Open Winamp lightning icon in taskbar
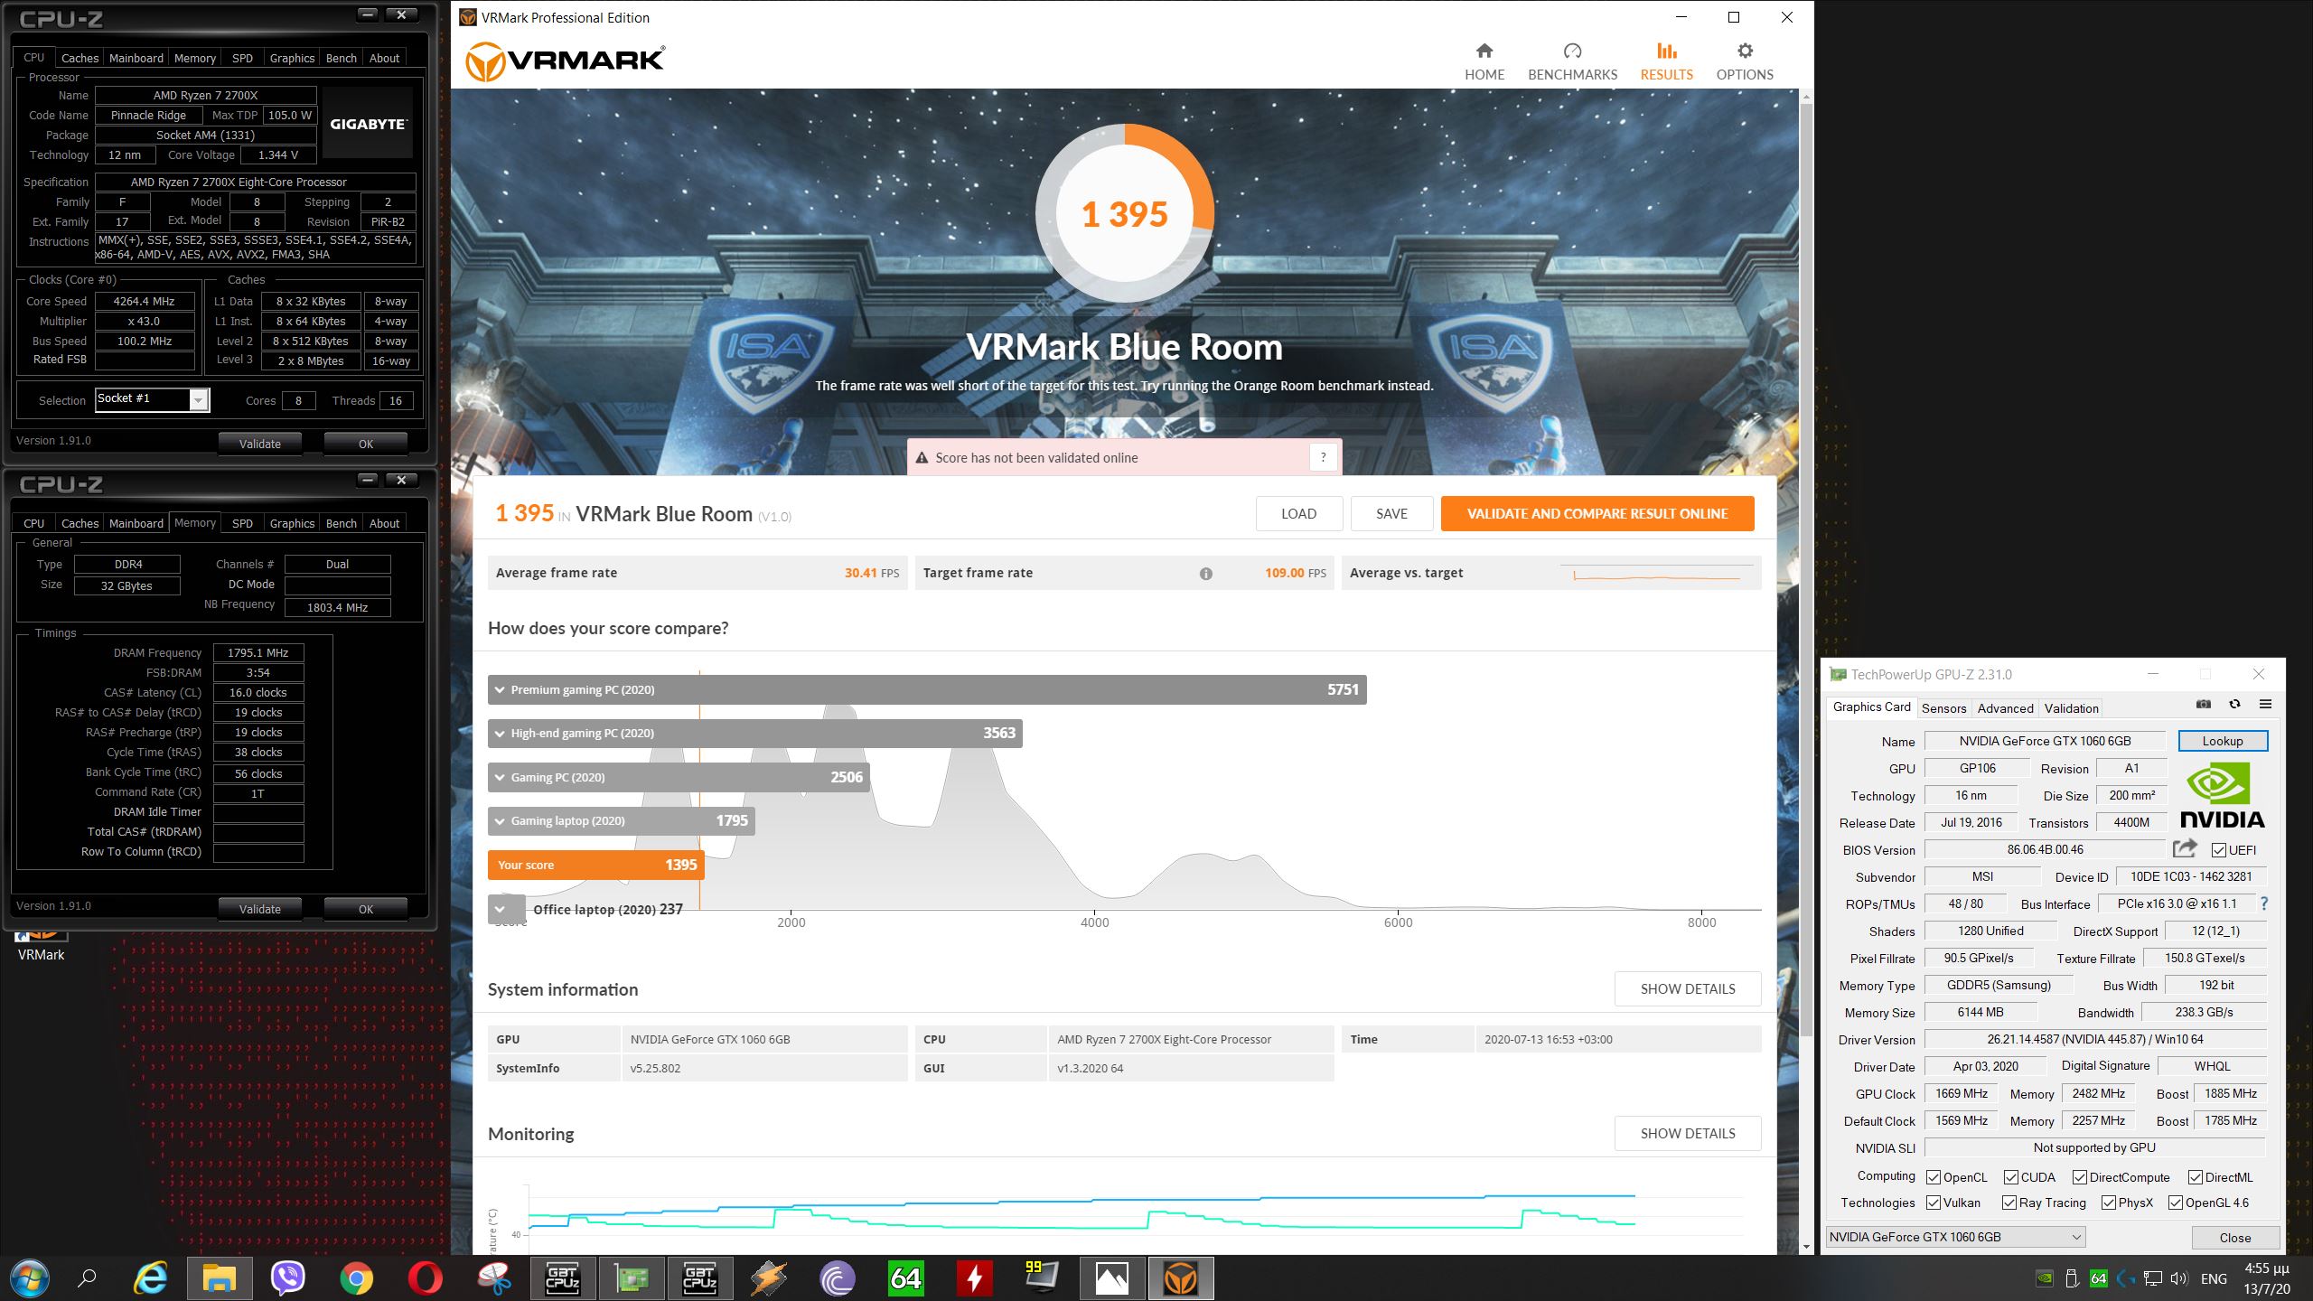The width and height of the screenshot is (2313, 1301). (769, 1278)
